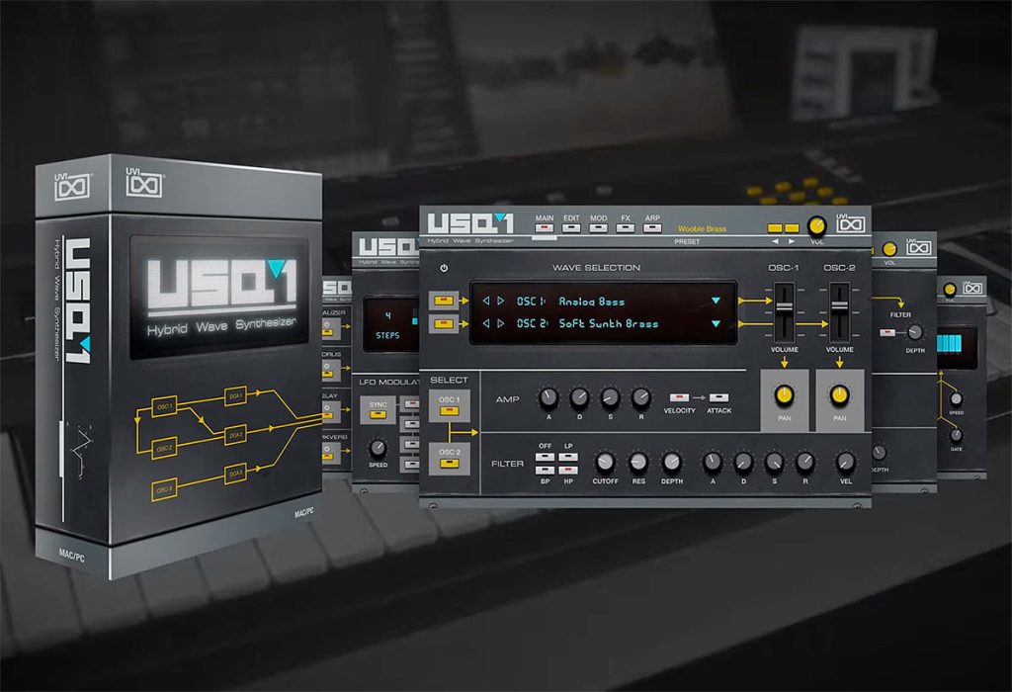Open the OSC 1 Analog Bass dropdown

pyautogui.click(x=716, y=301)
